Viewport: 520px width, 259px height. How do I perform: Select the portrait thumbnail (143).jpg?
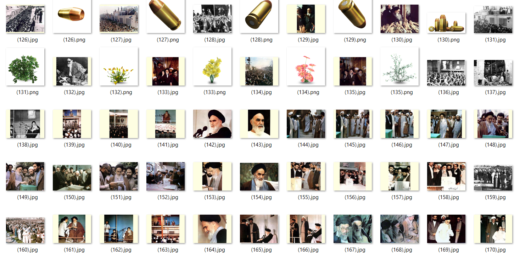(259, 124)
